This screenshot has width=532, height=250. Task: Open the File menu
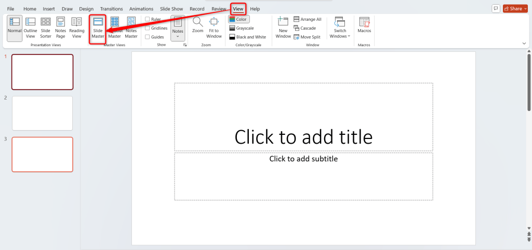coord(10,9)
